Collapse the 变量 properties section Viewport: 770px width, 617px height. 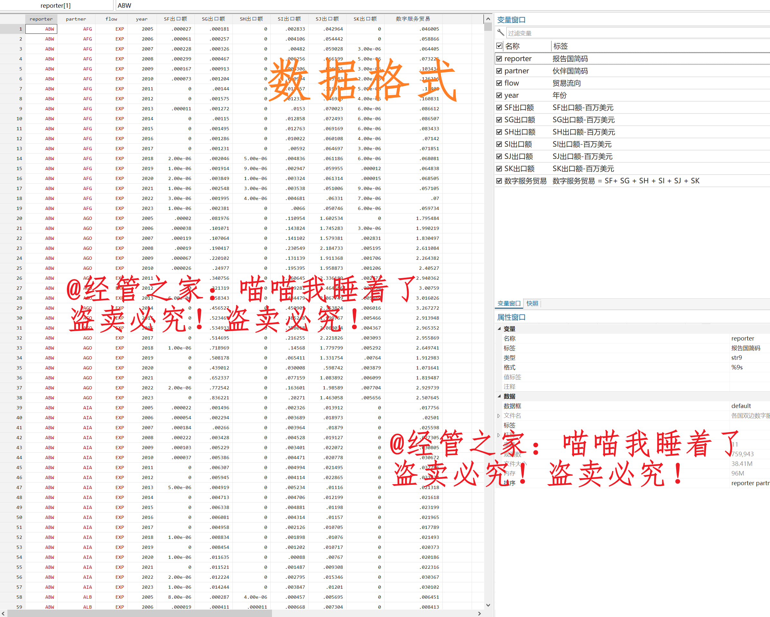tap(499, 329)
